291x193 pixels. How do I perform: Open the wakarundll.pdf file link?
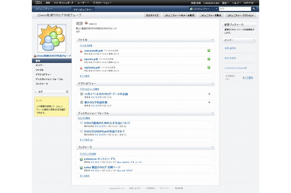click(x=93, y=50)
